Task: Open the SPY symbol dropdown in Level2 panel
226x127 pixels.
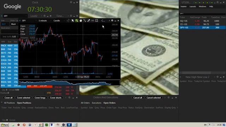Action: point(15,16)
